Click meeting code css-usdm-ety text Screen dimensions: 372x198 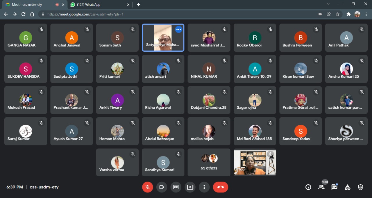(44, 187)
